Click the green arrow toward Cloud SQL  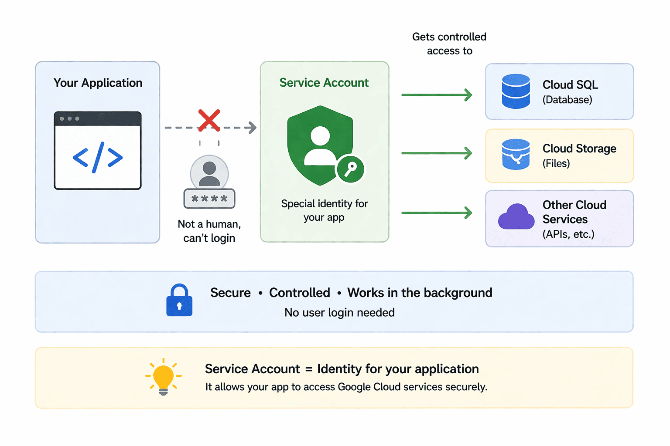coord(437,95)
